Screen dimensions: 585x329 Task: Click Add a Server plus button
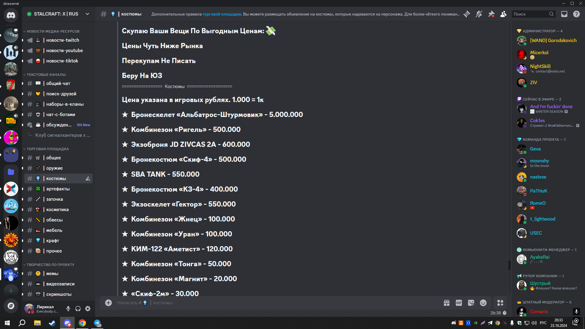pyautogui.click(x=11, y=291)
